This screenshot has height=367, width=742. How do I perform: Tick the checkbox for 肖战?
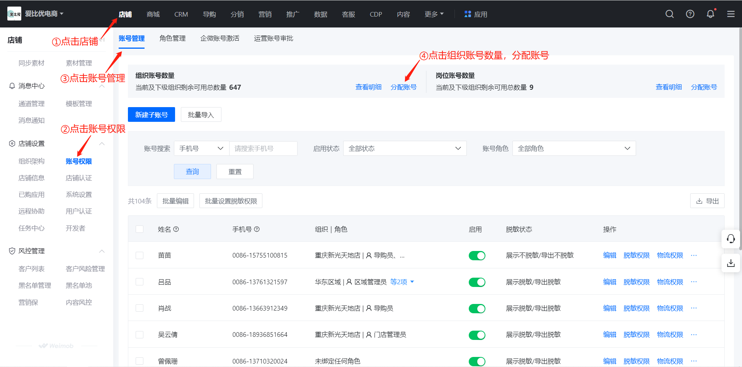click(x=140, y=308)
